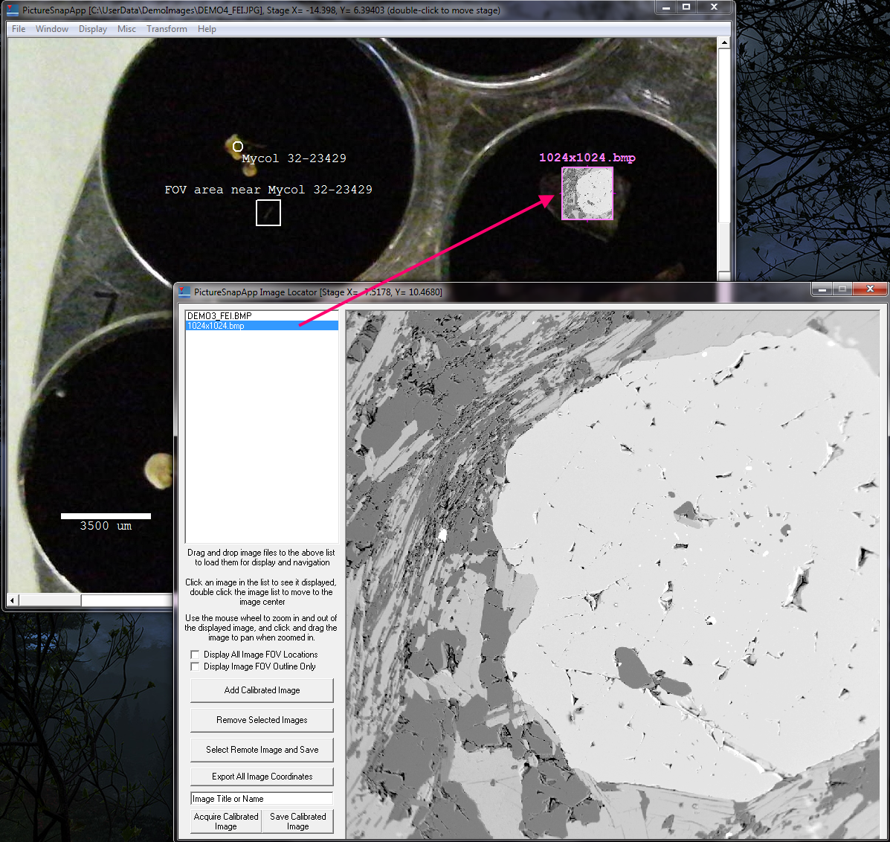The image size is (890, 842).
Task: Enable Display All Image FOV Locations
Action: (x=196, y=655)
